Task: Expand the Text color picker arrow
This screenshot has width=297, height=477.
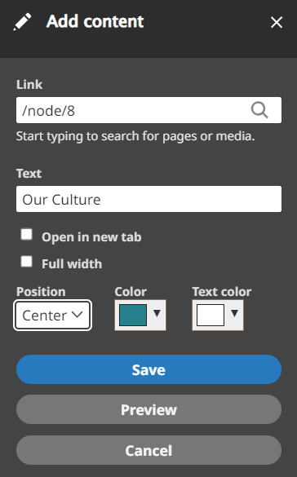Action: click(234, 313)
